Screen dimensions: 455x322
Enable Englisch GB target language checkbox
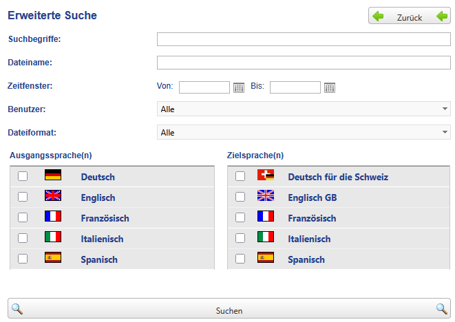click(240, 197)
